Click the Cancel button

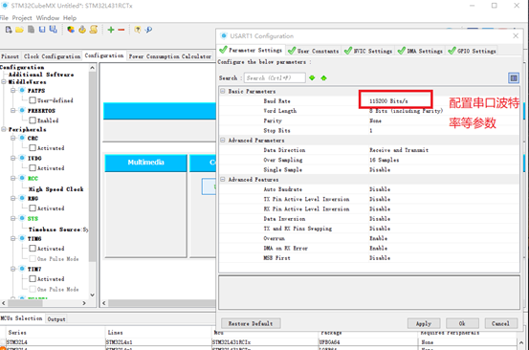click(500, 323)
